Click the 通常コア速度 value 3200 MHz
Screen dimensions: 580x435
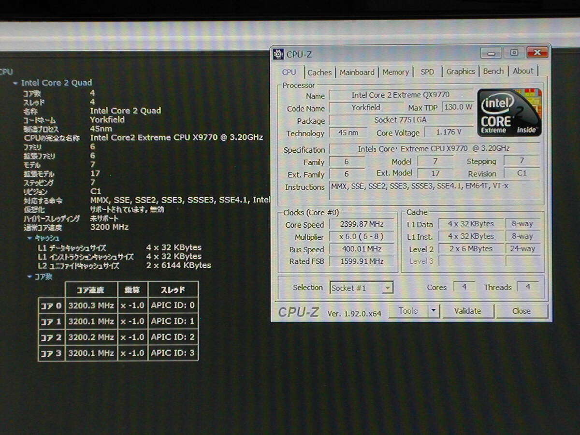[x=109, y=227]
